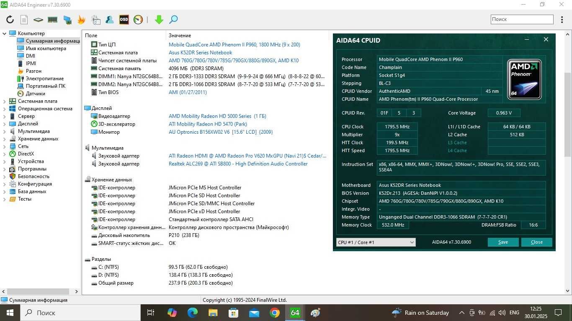The height and width of the screenshot is (321, 572).
Task: Select the shield icon next to Безопасность
Action: coord(13,176)
